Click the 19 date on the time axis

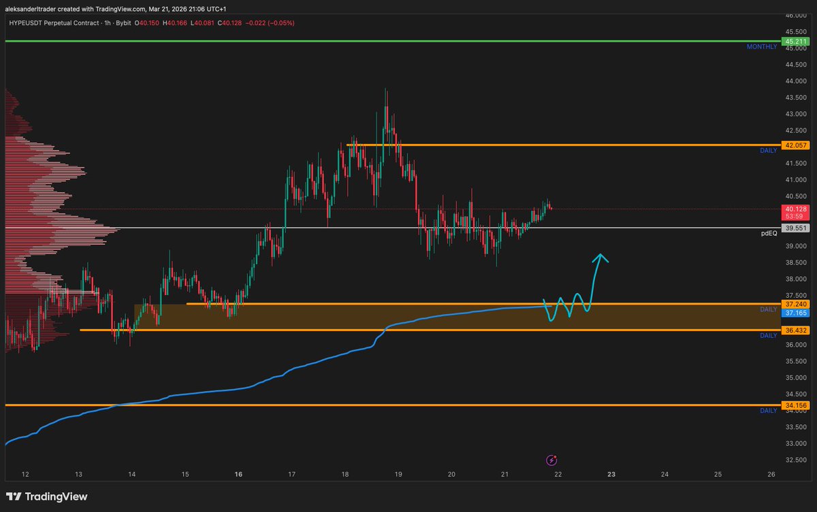(x=398, y=474)
